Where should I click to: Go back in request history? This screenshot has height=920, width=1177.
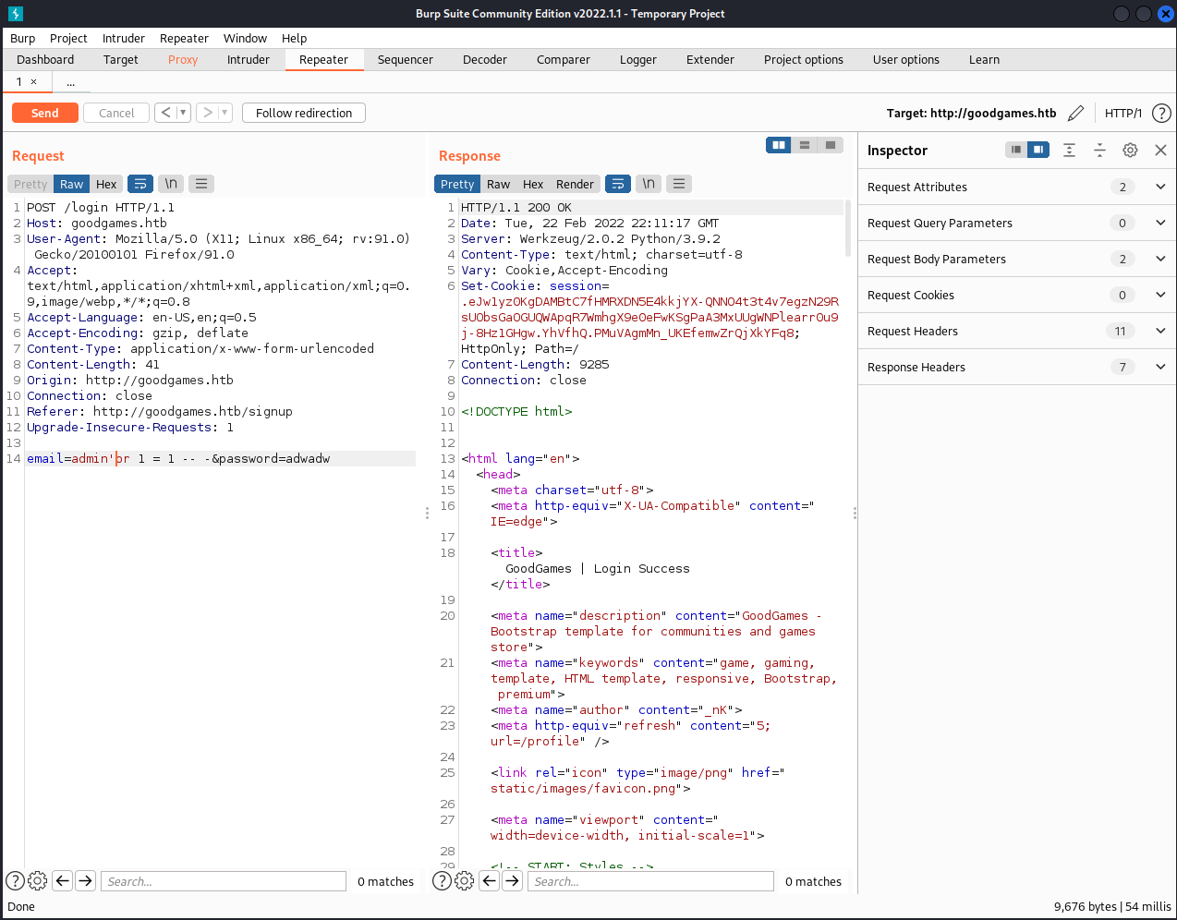165,113
